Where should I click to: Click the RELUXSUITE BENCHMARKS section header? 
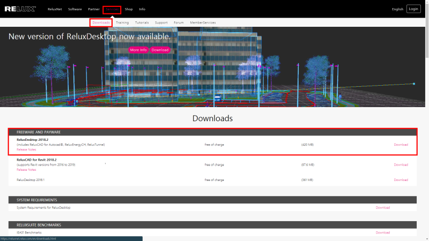coord(212,225)
